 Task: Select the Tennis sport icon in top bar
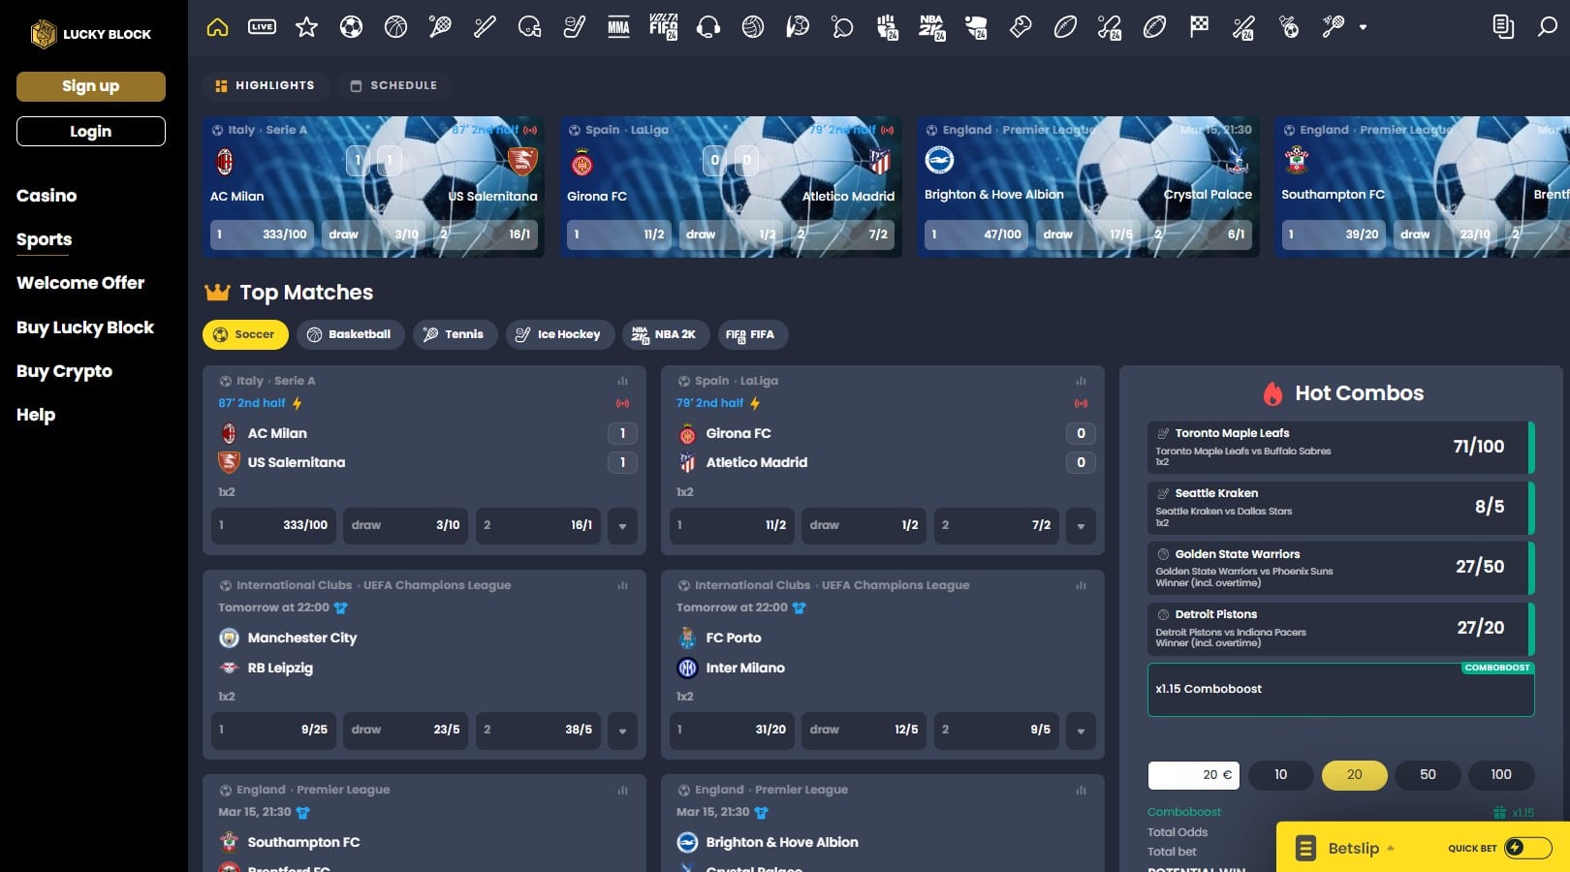tap(439, 27)
